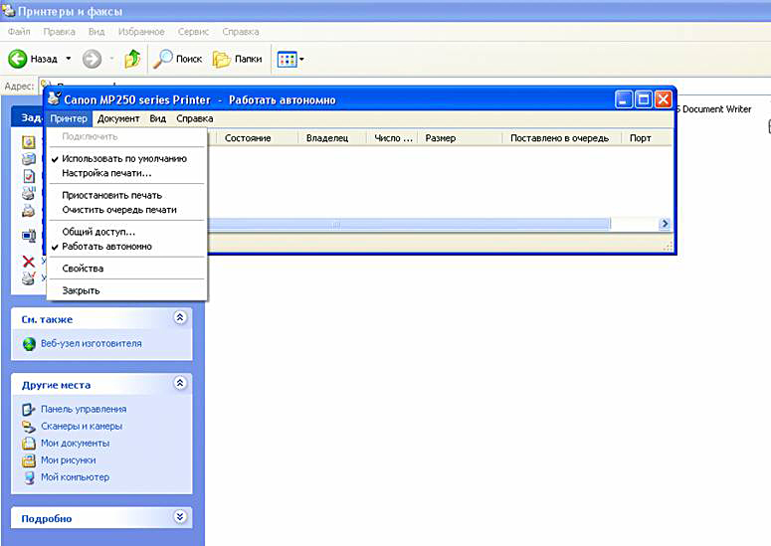The width and height of the screenshot is (771, 546).
Task: Click the Мой компьютер icon
Action: (29, 477)
